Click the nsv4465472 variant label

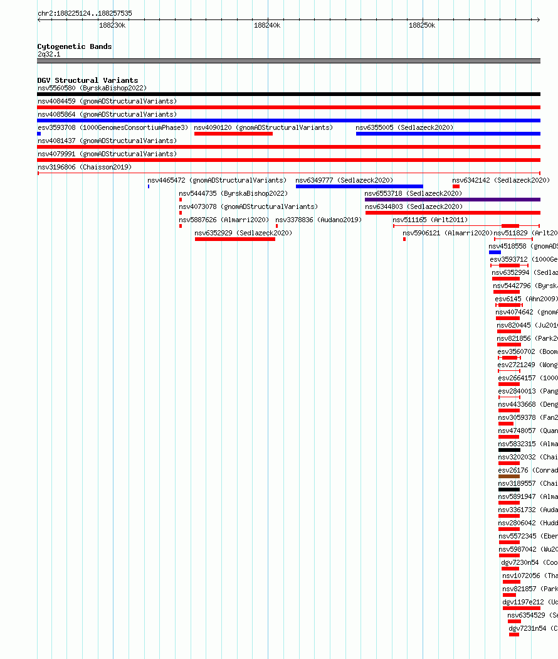pyautogui.click(x=217, y=180)
